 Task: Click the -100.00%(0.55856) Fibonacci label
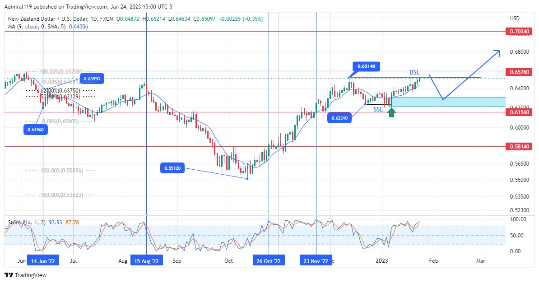[x=60, y=171]
